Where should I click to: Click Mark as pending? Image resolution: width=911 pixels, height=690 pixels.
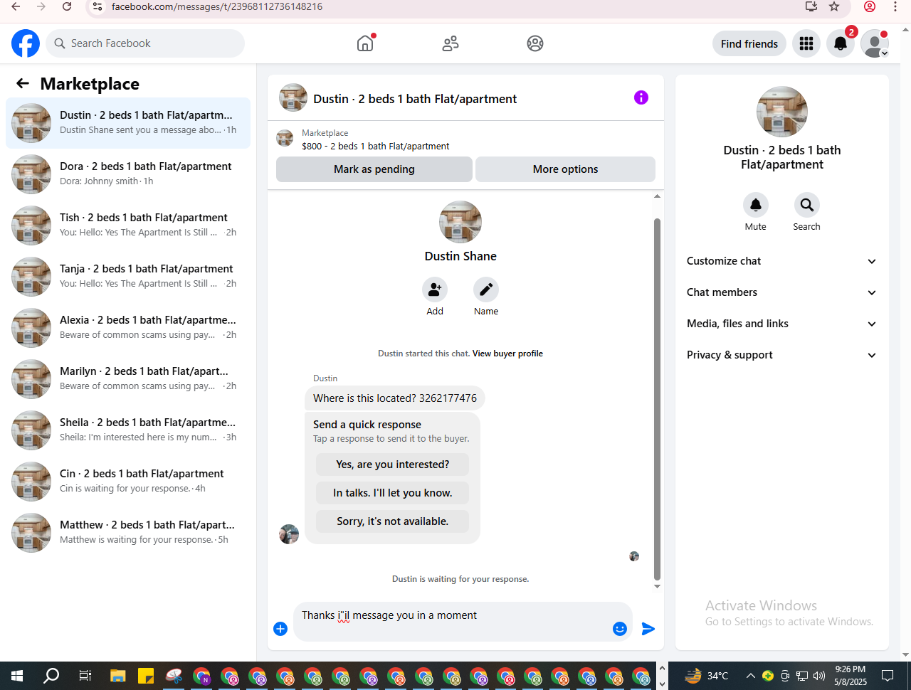click(374, 169)
